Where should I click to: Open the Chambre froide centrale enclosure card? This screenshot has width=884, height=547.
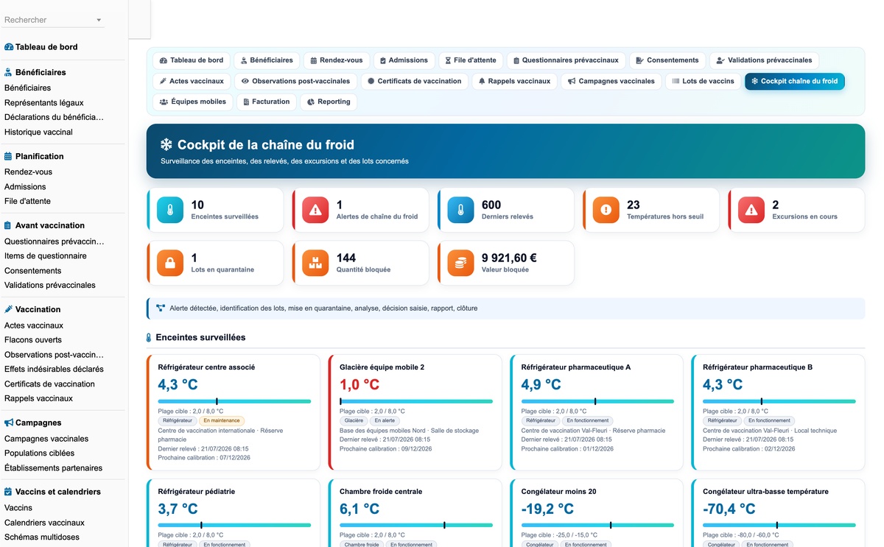click(x=415, y=513)
